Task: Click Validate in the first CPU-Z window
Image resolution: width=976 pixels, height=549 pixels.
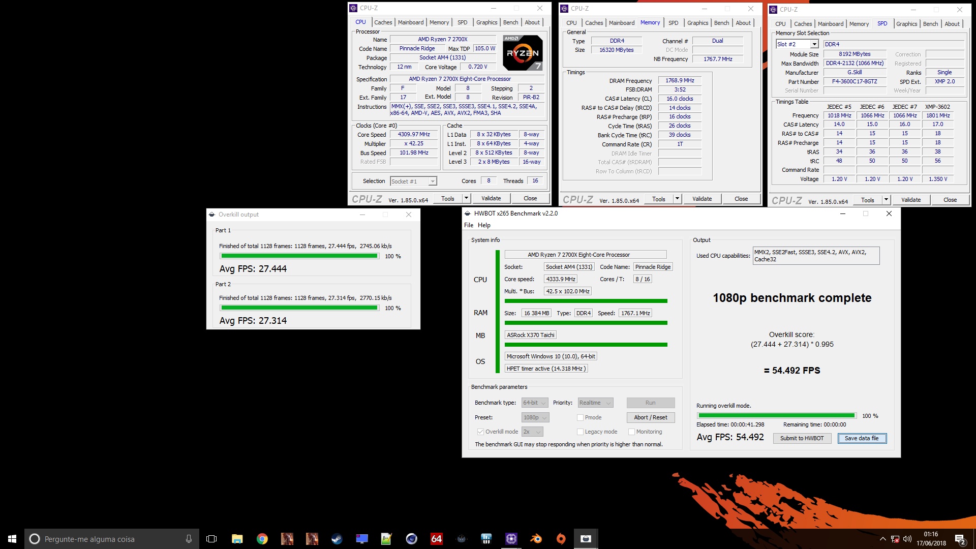Action: pyautogui.click(x=491, y=198)
